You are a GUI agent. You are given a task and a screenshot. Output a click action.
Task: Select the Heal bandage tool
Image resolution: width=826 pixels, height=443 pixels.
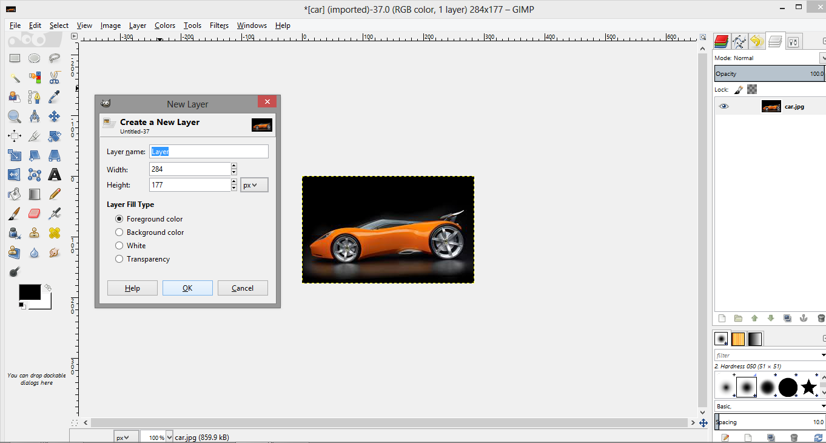click(55, 233)
